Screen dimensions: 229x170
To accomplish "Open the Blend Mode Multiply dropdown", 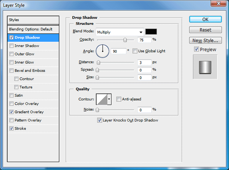I will (120, 32).
